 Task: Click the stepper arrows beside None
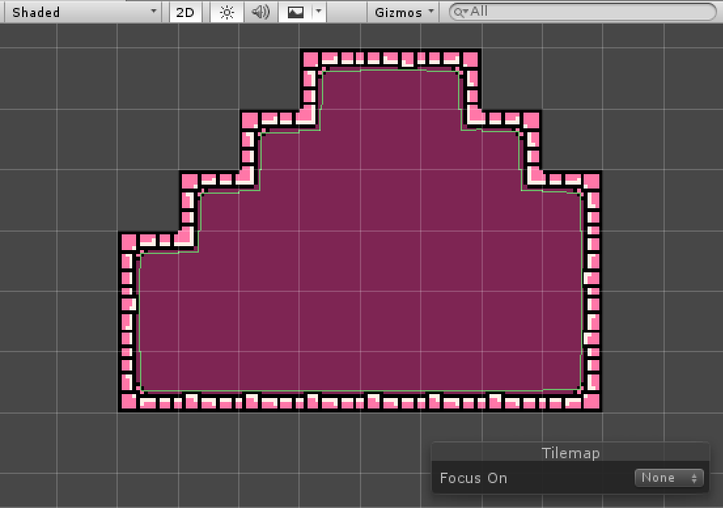692,478
